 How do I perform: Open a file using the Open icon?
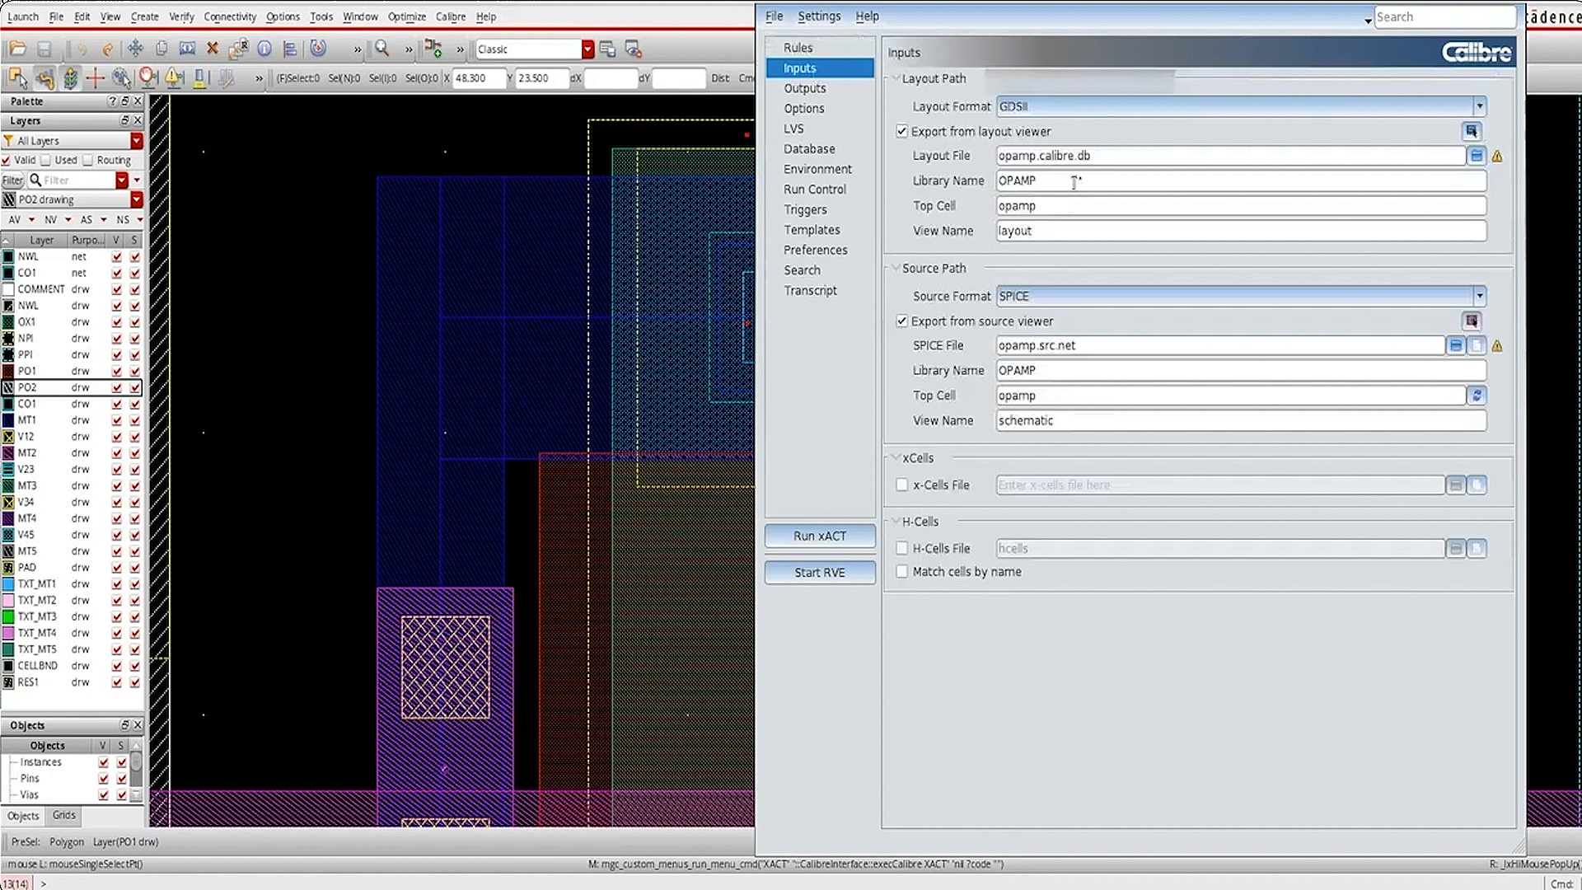17,49
